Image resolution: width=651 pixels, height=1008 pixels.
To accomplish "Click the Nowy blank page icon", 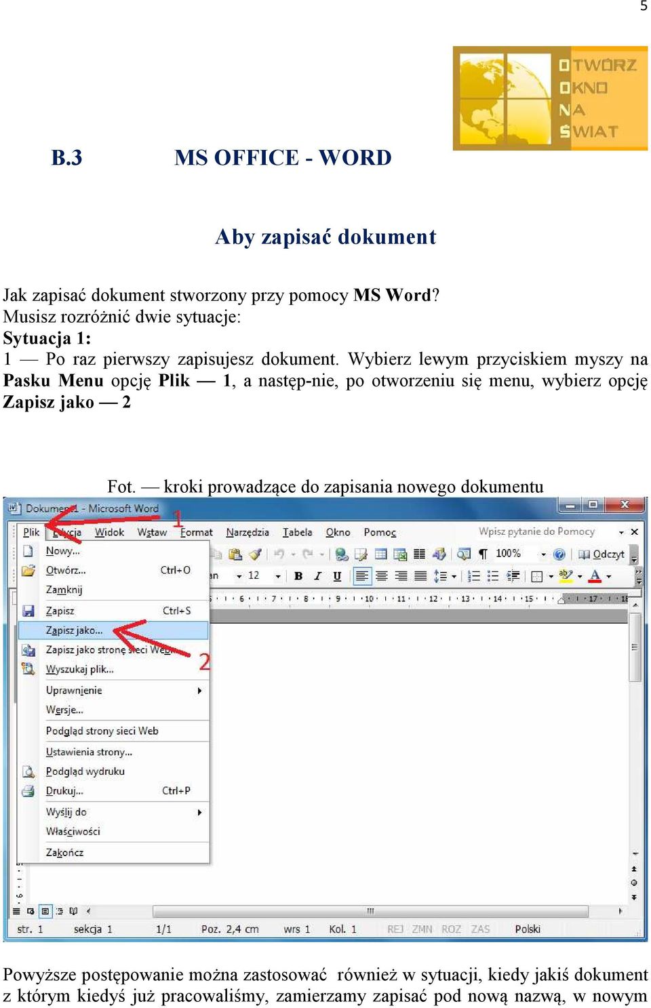I will pos(28,551).
